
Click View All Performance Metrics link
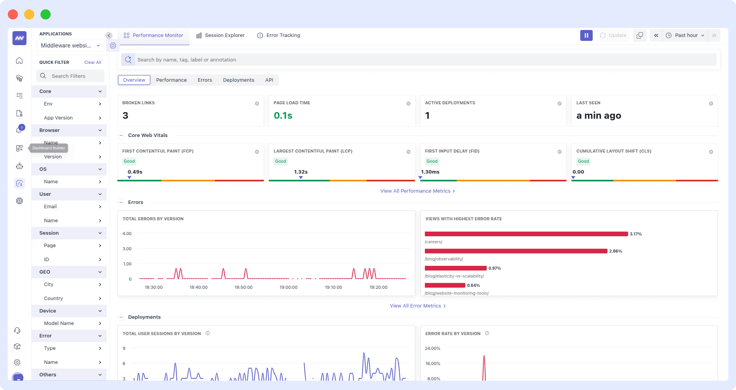tap(417, 191)
